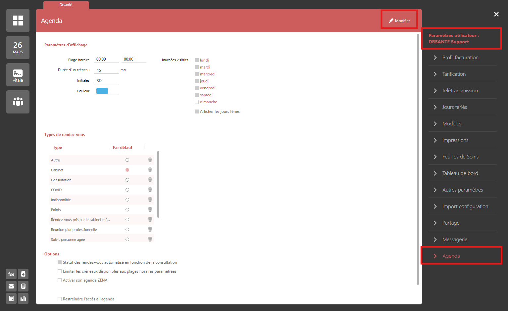Click the carte vitale reader icon
Image resolution: width=508 pixels, height=311 pixels.
18,75
